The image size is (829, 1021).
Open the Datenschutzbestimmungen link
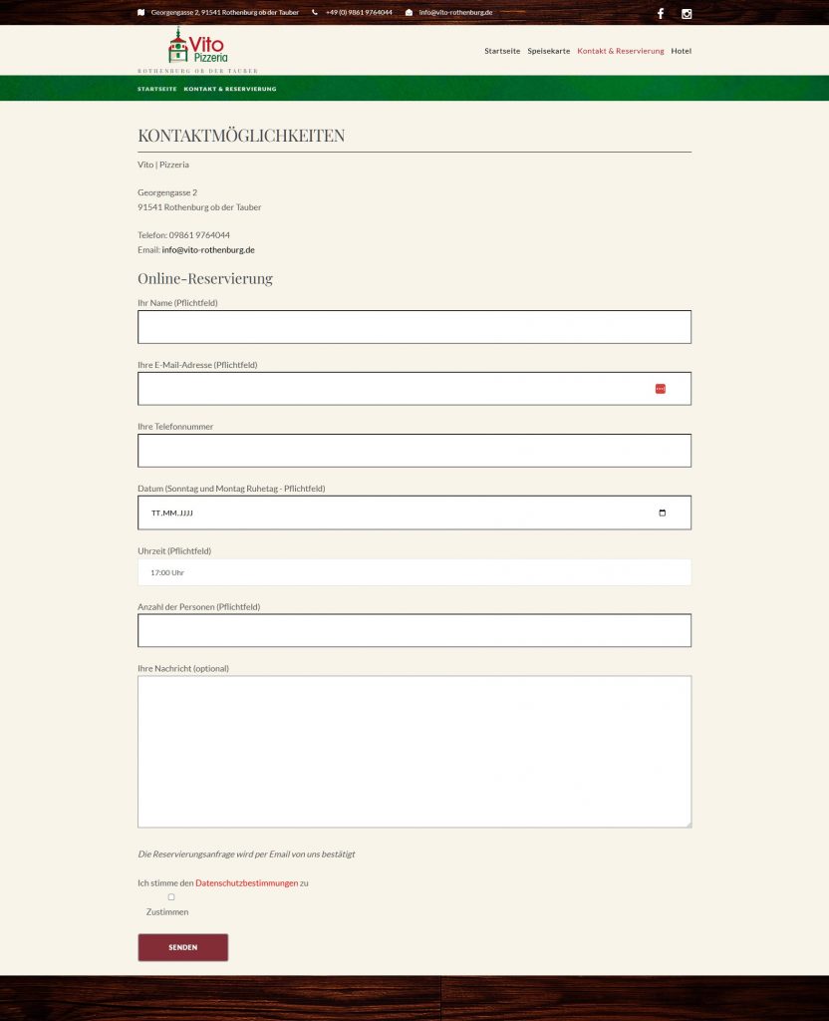click(246, 882)
